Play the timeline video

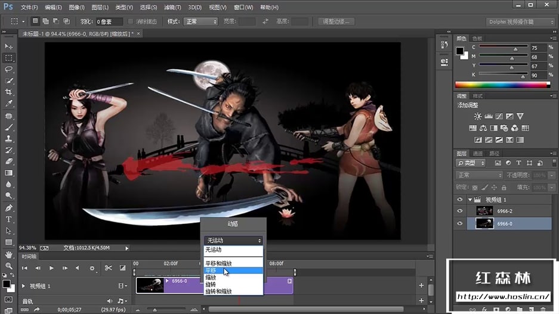51,268
